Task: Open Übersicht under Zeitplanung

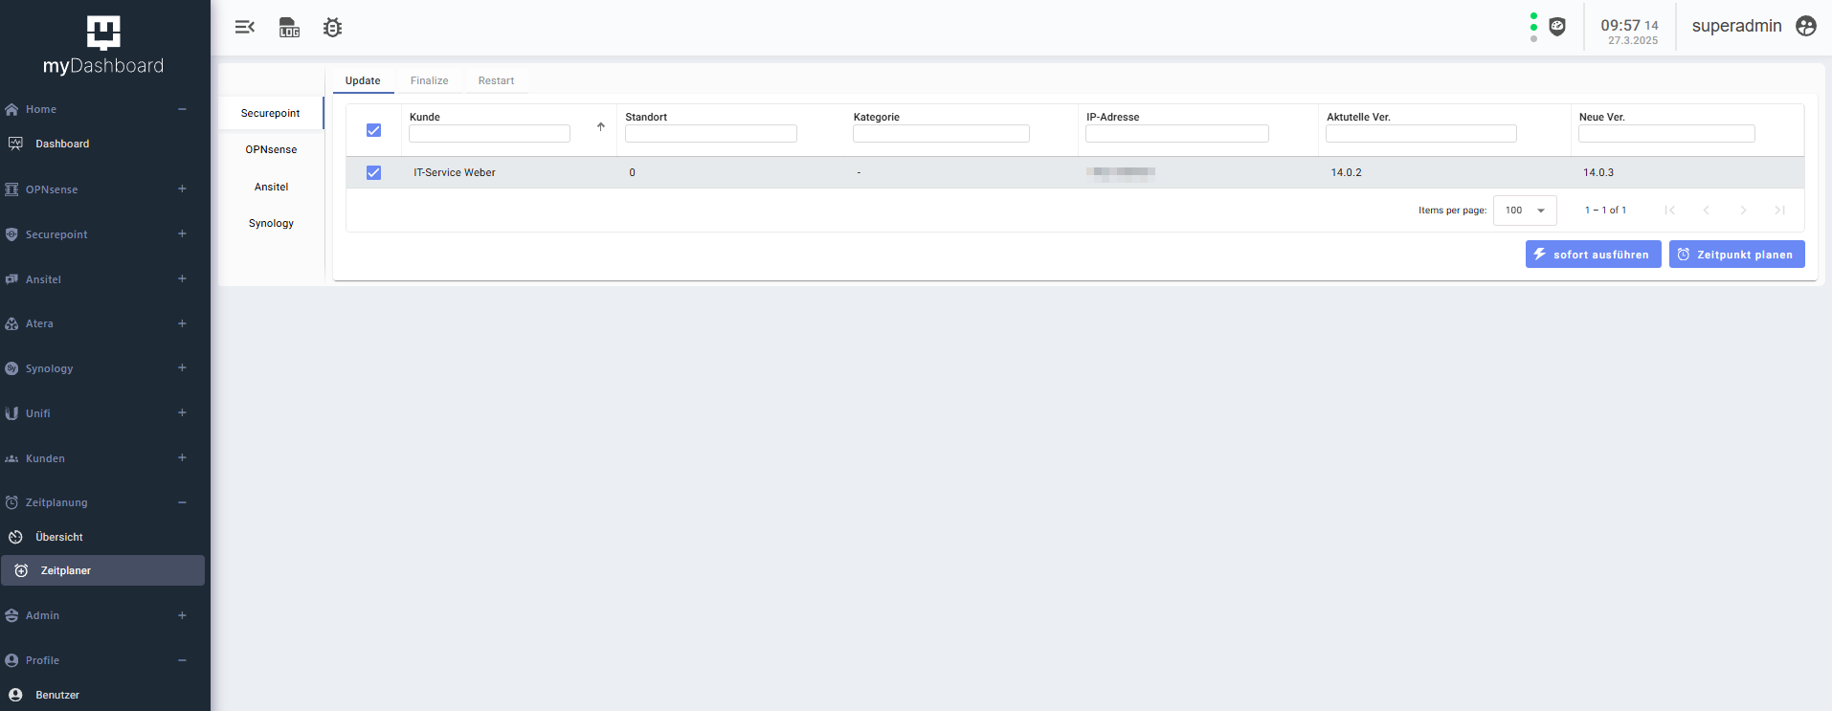Action: [59, 537]
